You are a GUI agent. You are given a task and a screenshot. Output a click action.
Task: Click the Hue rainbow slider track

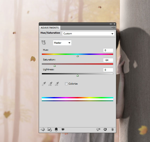(x=77, y=54)
